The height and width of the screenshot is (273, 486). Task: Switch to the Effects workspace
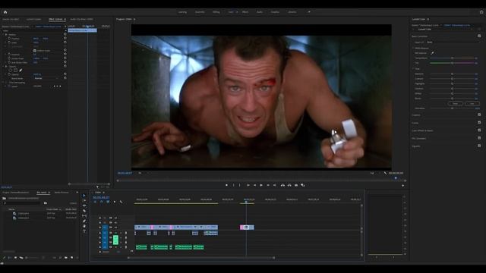(x=245, y=12)
